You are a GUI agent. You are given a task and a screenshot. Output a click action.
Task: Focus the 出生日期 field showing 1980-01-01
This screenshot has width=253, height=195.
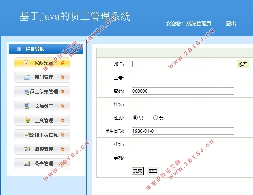click(x=183, y=131)
